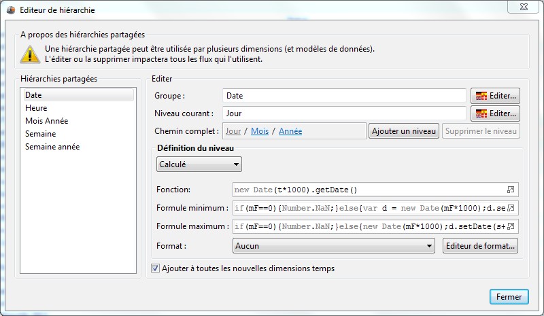The image size is (544, 316).
Task: Open the Mois level link
Action: 260,131
